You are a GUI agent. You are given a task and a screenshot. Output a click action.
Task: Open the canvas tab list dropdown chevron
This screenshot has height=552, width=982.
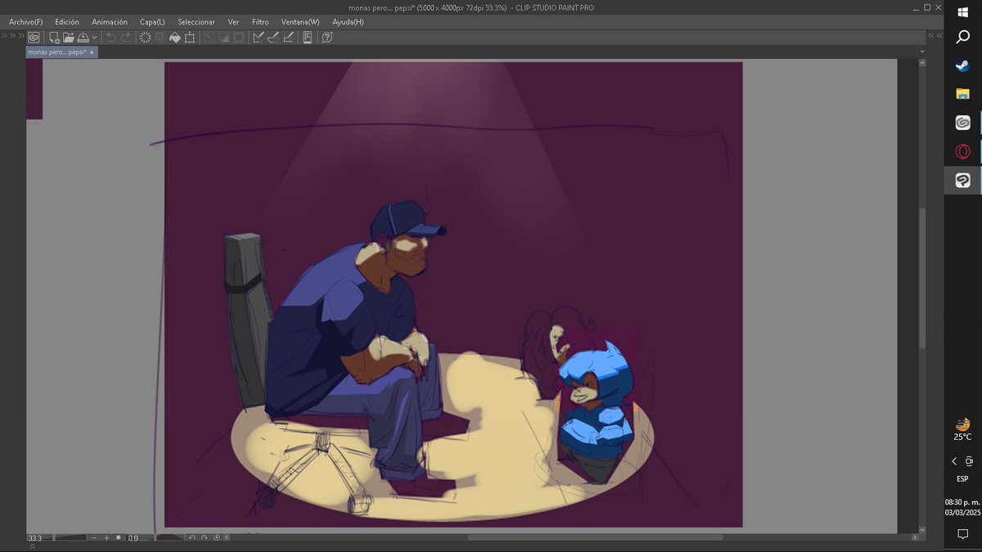tap(922, 52)
